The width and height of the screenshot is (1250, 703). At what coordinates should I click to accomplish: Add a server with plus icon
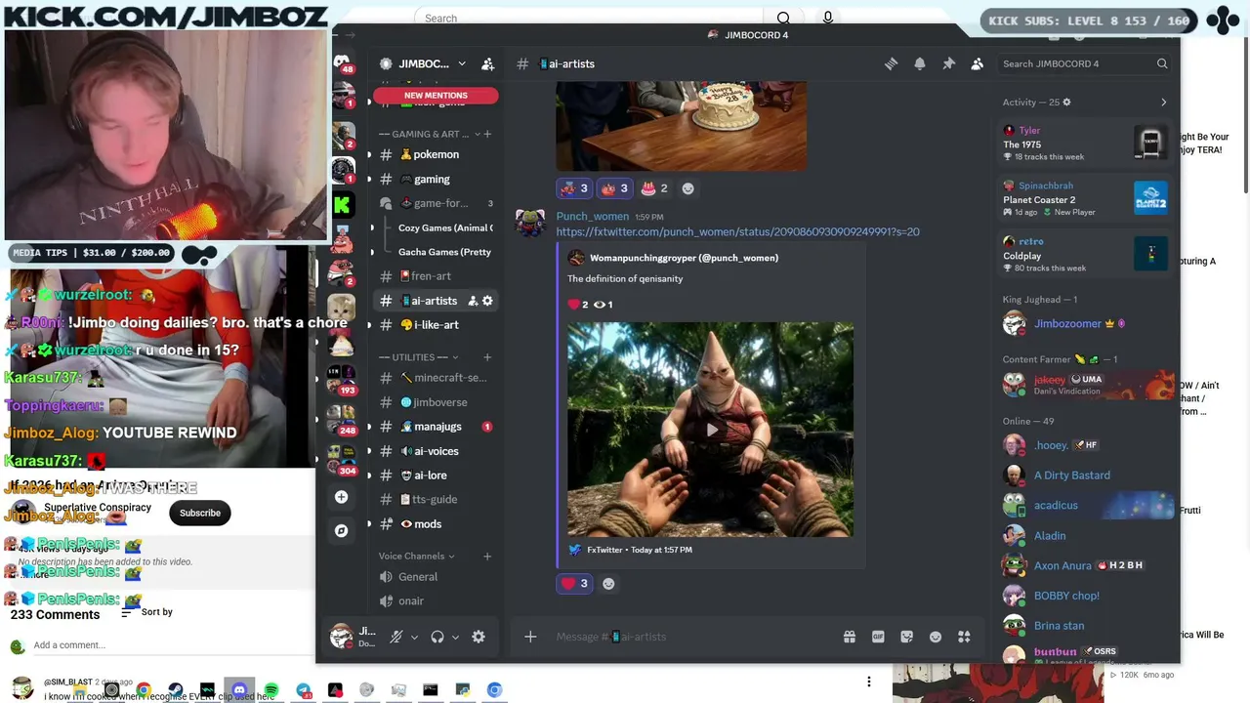tap(341, 498)
